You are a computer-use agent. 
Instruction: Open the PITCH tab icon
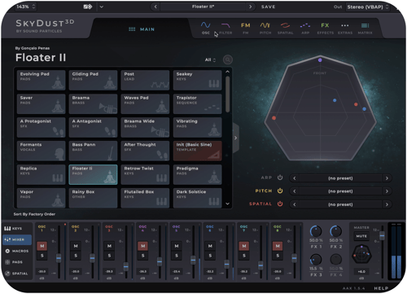tap(265, 25)
